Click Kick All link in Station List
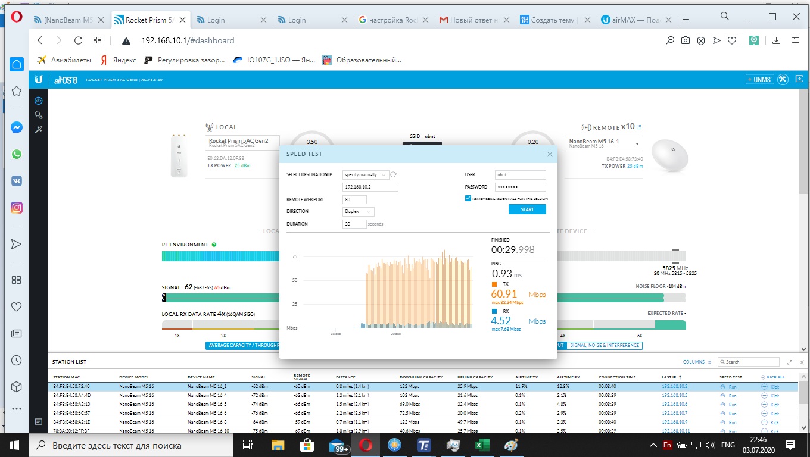This screenshot has width=810, height=457. point(773,377)
